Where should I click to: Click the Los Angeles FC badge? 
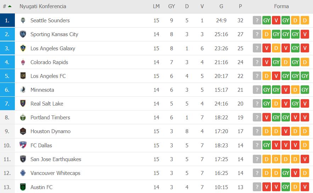23,76
